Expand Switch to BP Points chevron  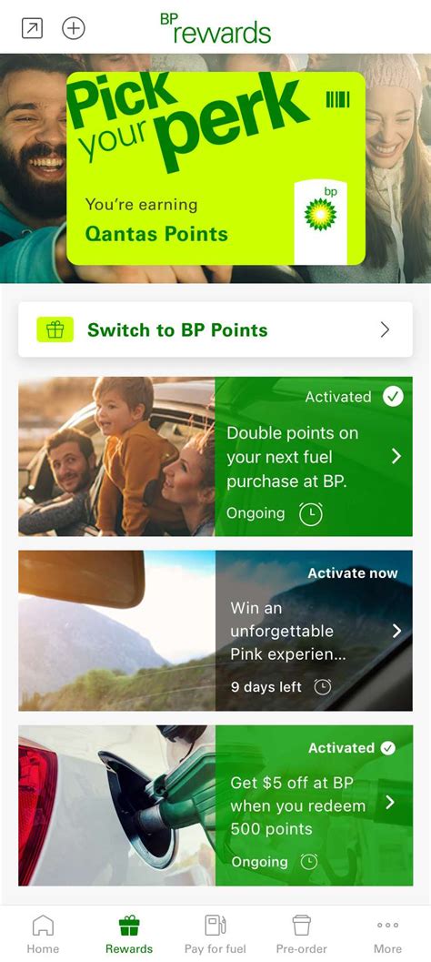[x=385, y=330]
